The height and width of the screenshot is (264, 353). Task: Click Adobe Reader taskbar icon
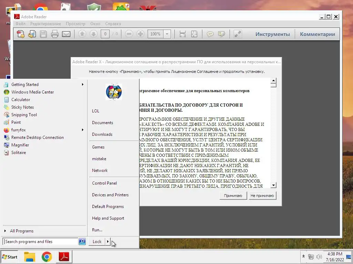64,256
